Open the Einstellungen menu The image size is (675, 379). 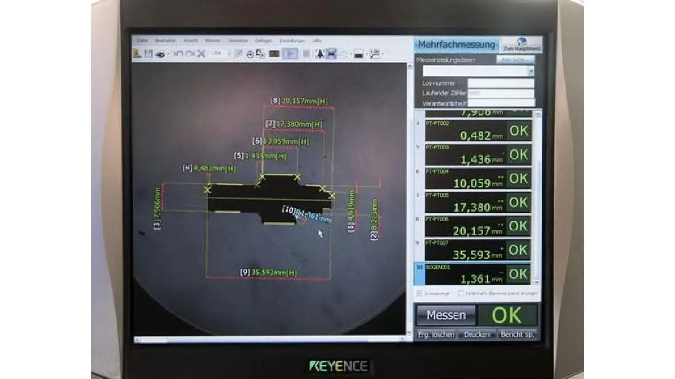click(x=292, y=41)
